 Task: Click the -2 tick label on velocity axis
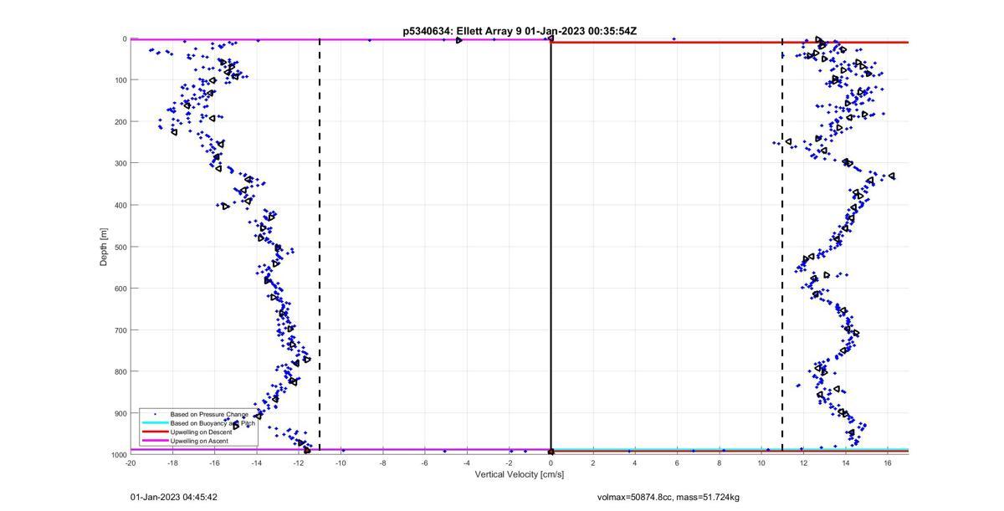tap(509, 462)
